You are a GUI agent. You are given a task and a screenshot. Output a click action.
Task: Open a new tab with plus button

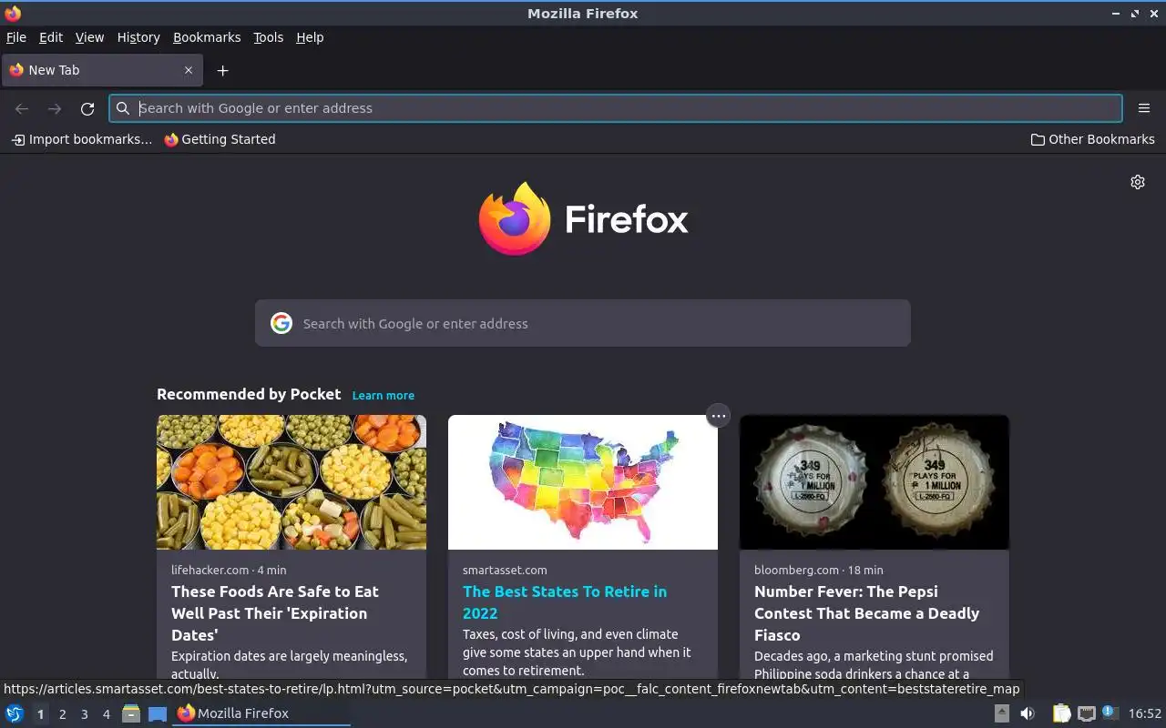pos(222,70)
